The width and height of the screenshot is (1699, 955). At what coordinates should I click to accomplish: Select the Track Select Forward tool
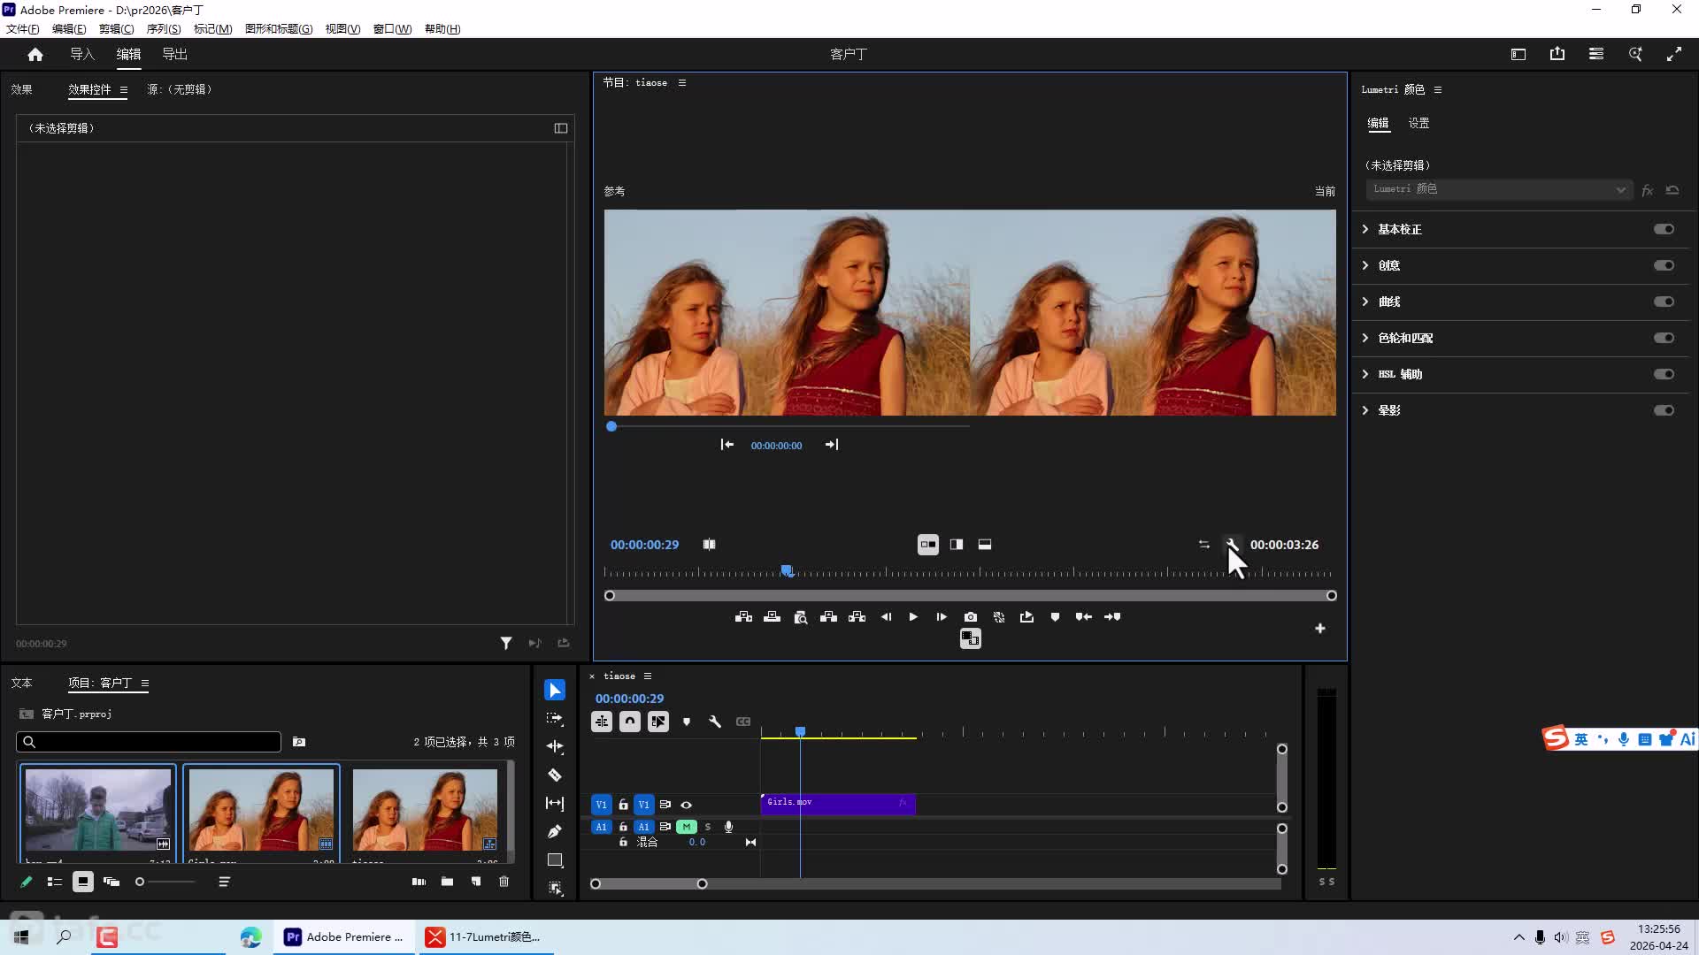pyautogui.click(x=555, y=719)
